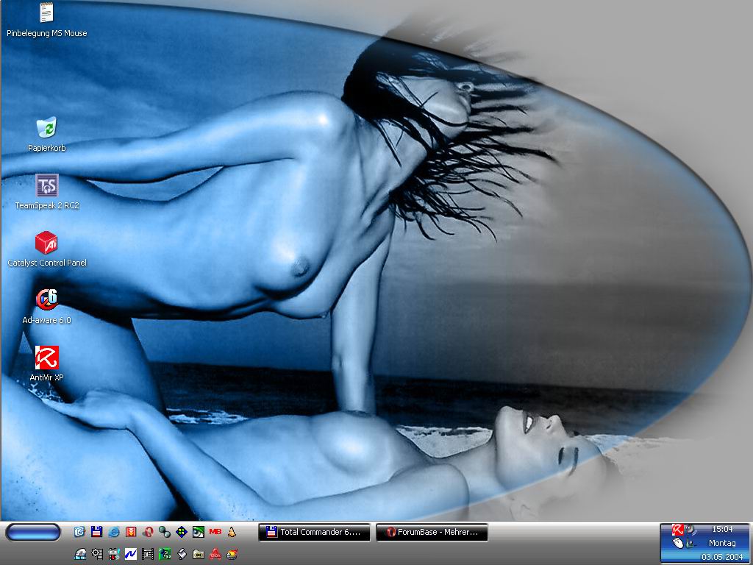The image size is (753, 565).
Task: Click the red Acrobat-style quick-launch icon
Action: pos(215,554)
